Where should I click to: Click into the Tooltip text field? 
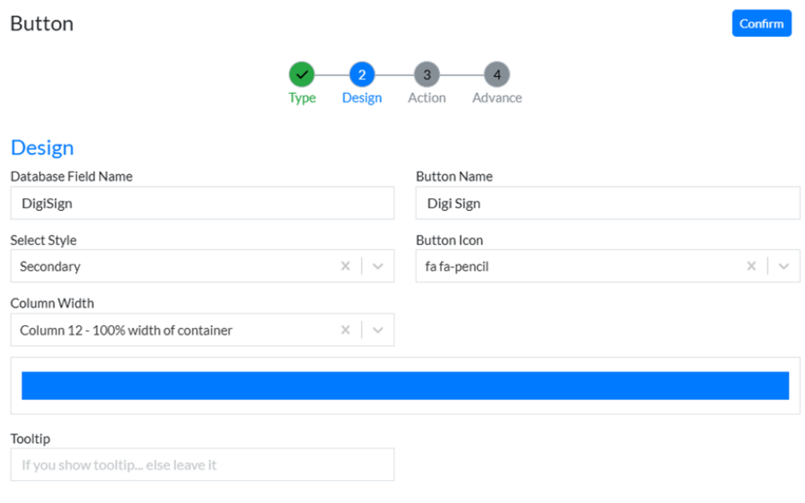pyautogui.click(x=203, y=465)
